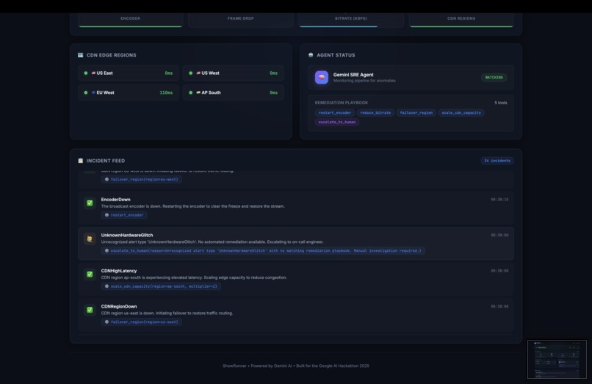Click the failover_region(region=us-east) action chip
This screenshot has height=384, width=592.
pyautogui.click(x=141, y=322)
